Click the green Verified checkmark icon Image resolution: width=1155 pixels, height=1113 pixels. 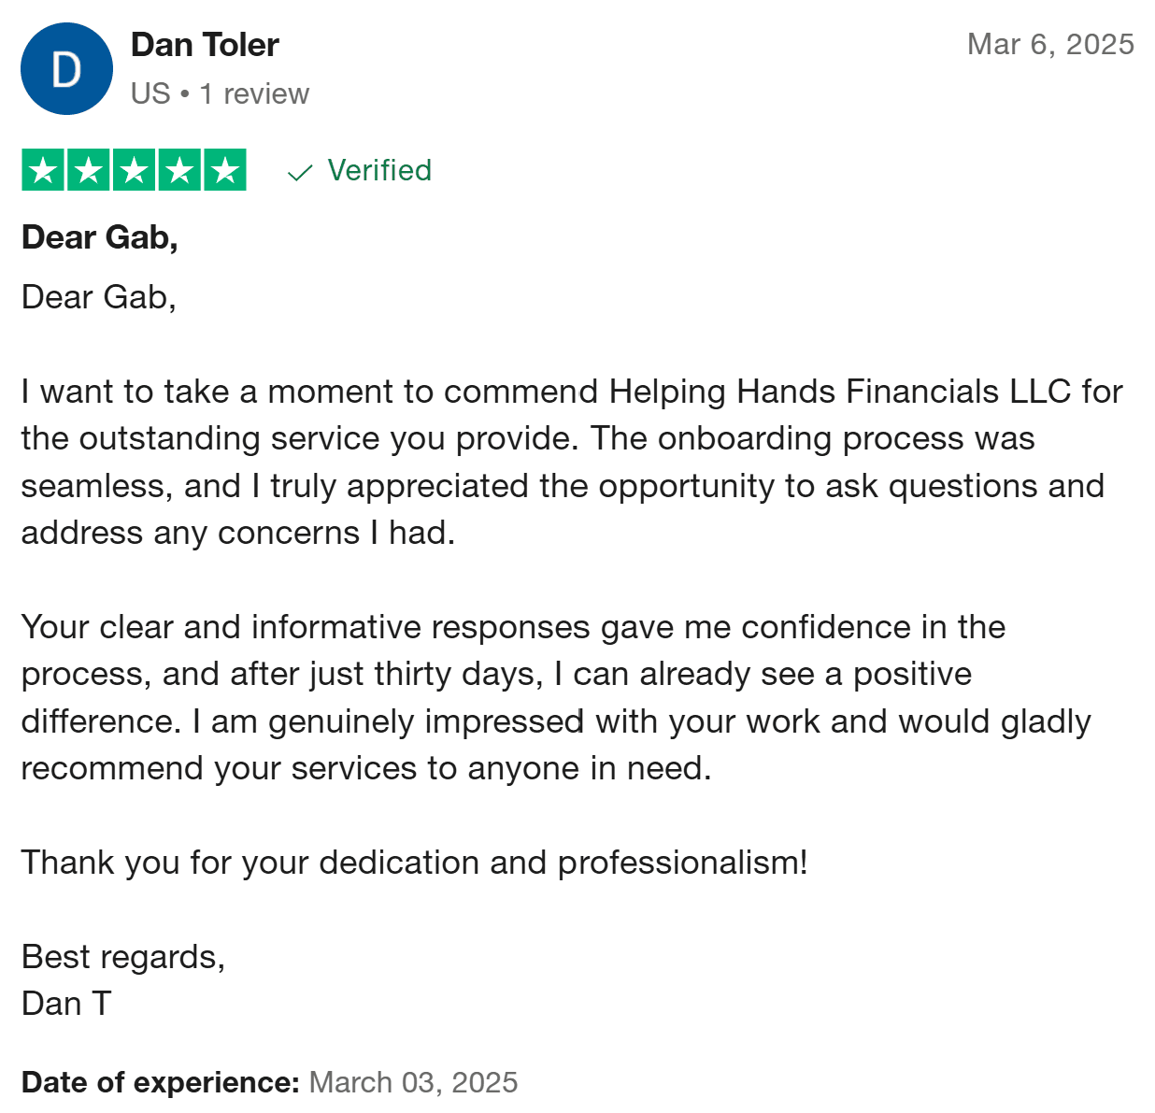click(x=300, y=173)
